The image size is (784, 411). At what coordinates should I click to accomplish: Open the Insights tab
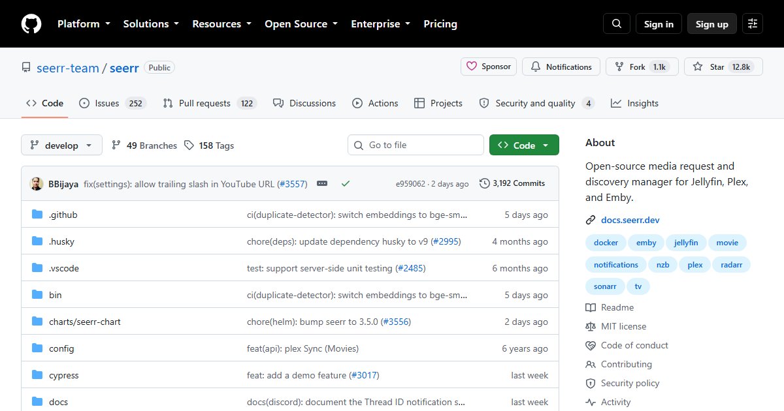(634, 103)
